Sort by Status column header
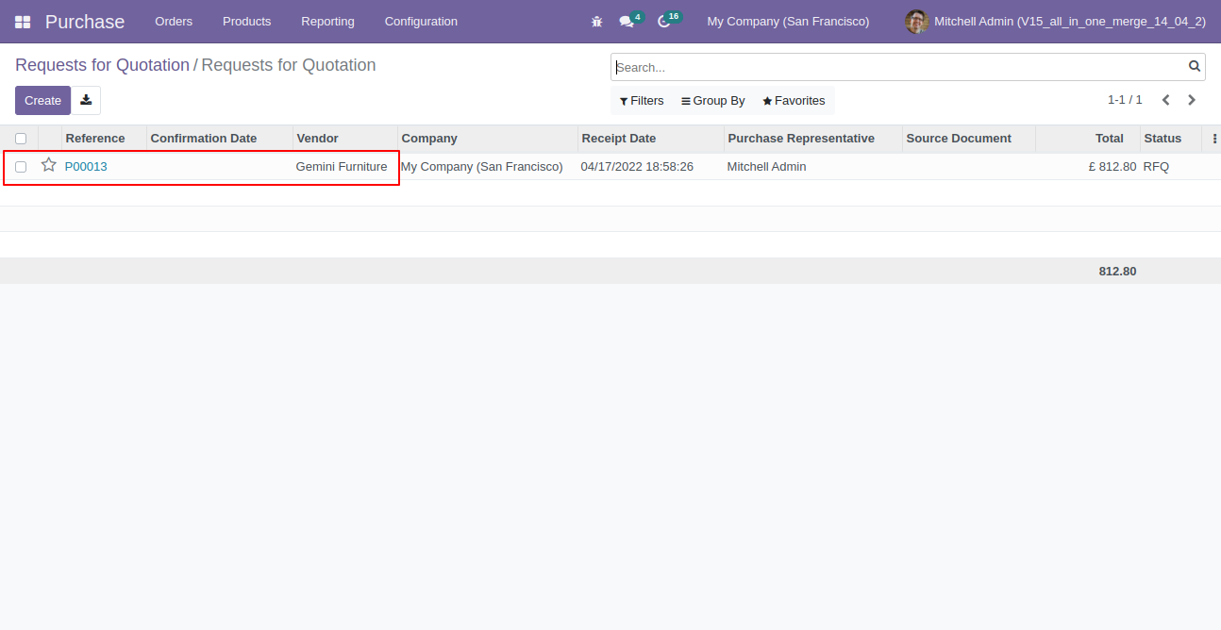This screenshot has height=630, width=1221. click(x=1171, y=139)
